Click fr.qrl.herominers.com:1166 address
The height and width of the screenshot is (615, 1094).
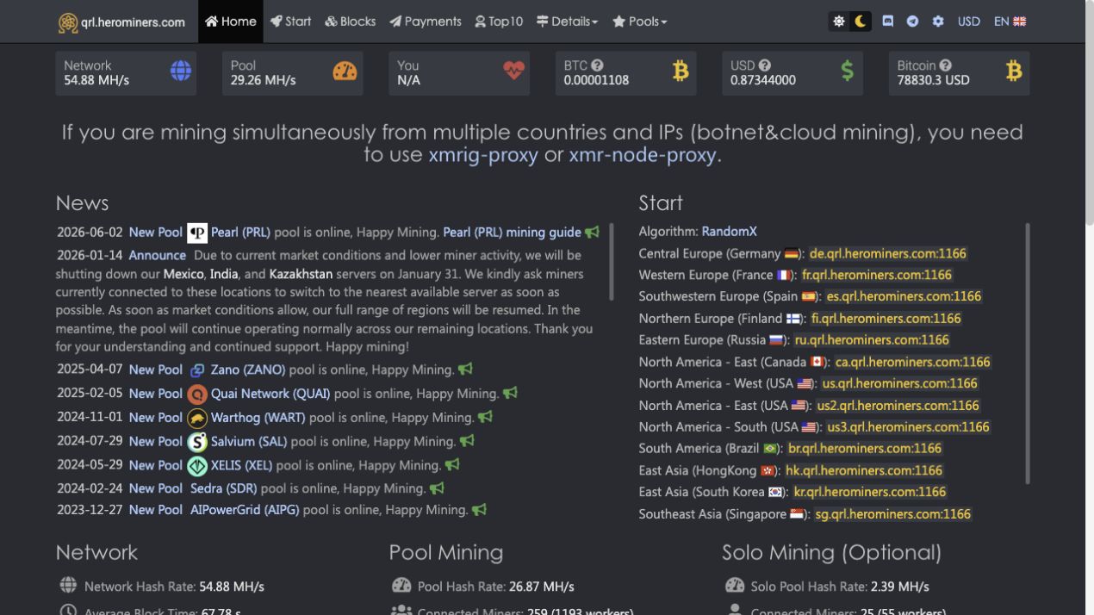coord(876,275)
